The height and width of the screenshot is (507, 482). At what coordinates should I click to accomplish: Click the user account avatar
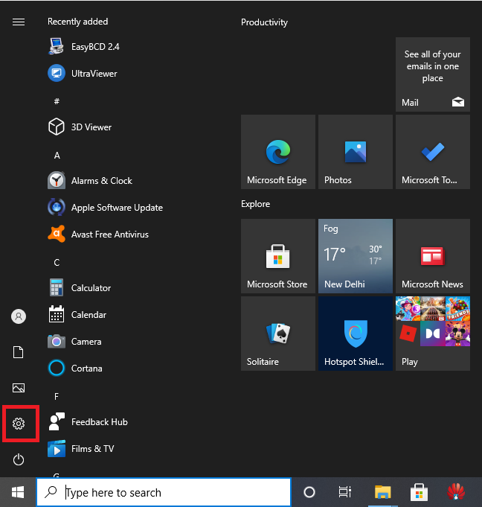19,316
